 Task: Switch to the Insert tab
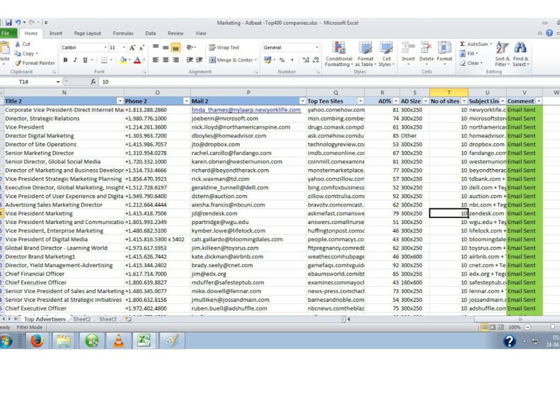[x=55, y=33]
